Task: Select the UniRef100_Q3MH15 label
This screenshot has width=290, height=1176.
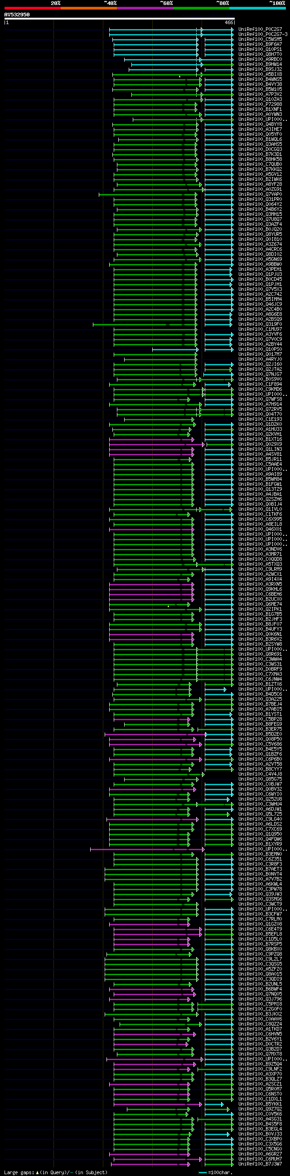Action: coord(260,214)
